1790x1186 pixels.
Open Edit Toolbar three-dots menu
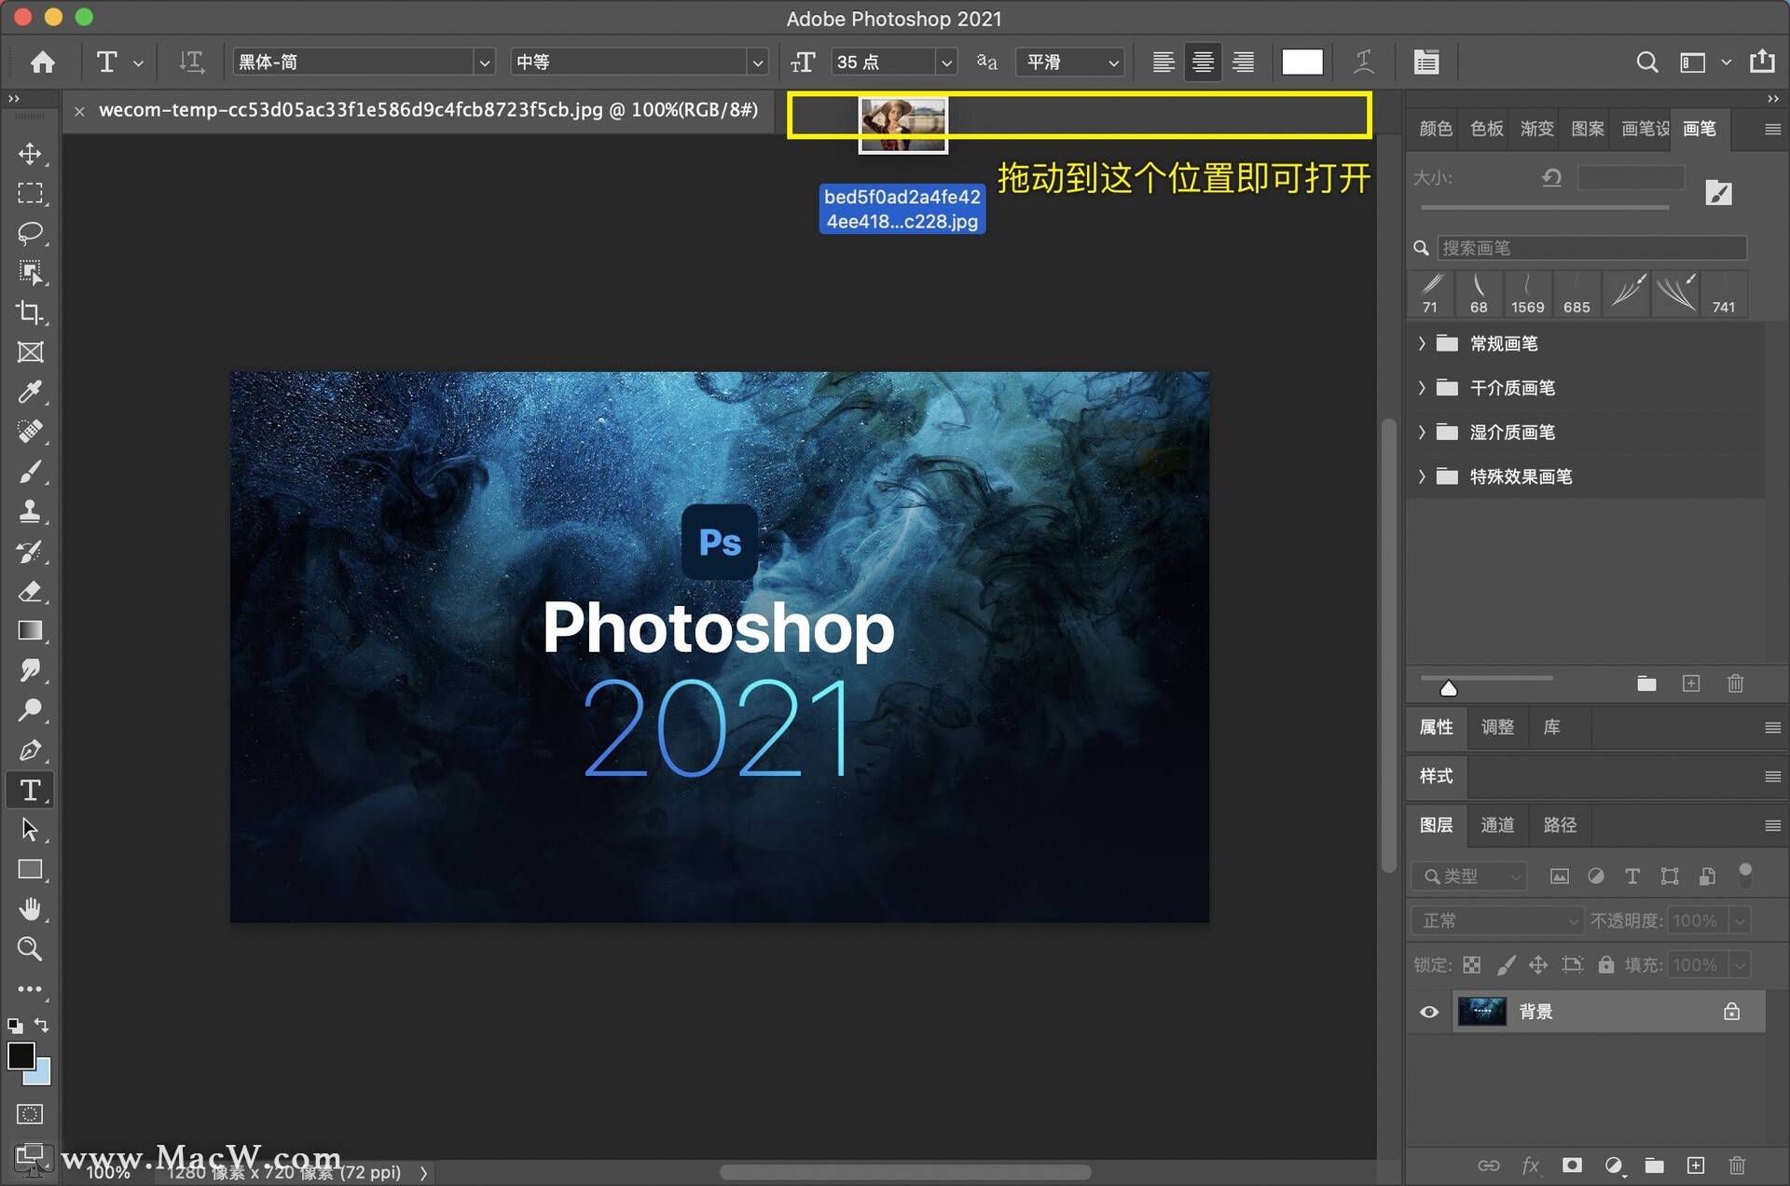tap(30, 988)
